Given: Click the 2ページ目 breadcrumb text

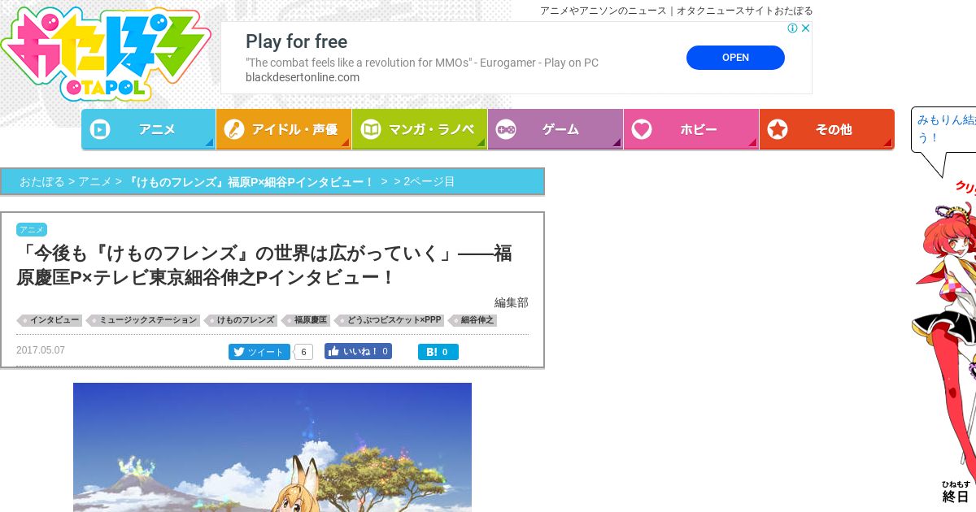Looking at the screenshot, I should coord(429,182).
